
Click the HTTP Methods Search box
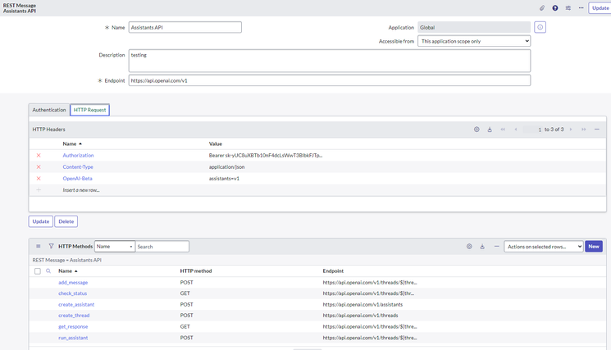[x=162, y=247]
